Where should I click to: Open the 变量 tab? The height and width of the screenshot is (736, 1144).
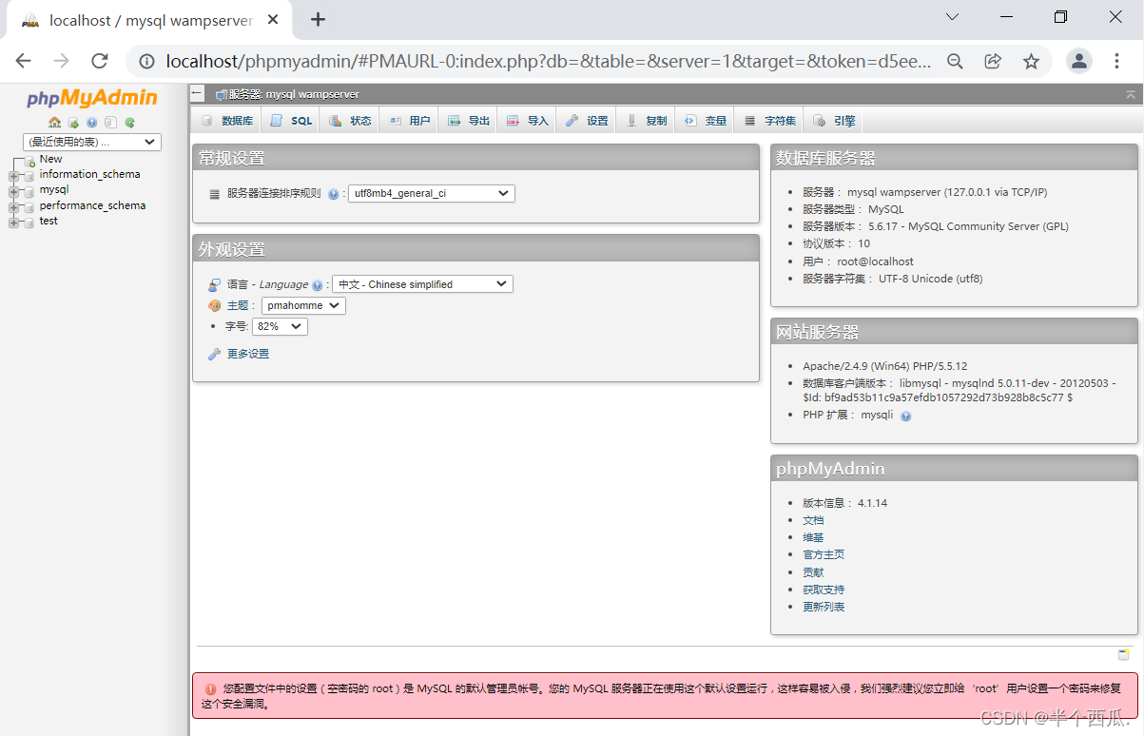pos(705,121)
